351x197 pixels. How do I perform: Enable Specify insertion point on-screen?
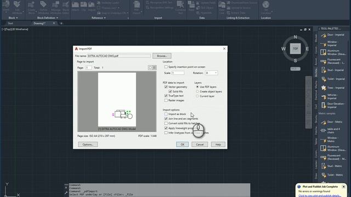166,67
